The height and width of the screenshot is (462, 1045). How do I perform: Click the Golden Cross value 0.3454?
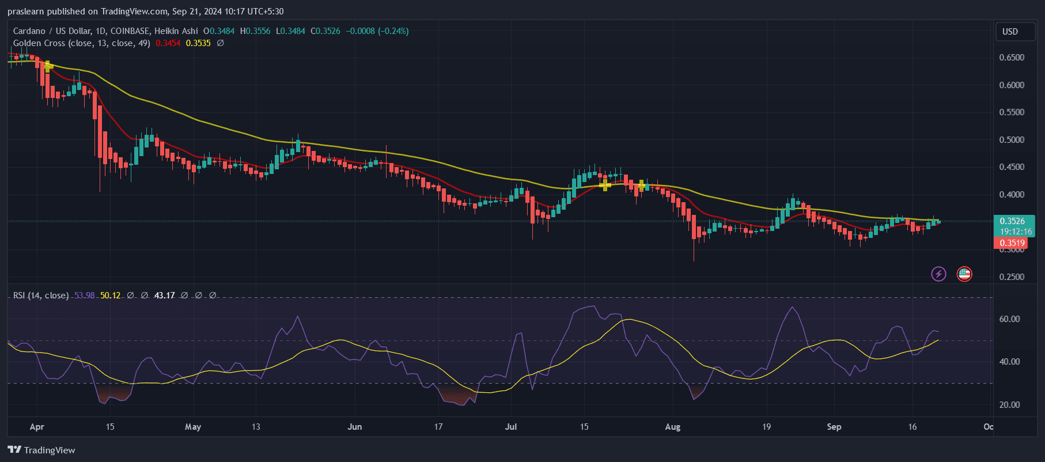(168, 43)
